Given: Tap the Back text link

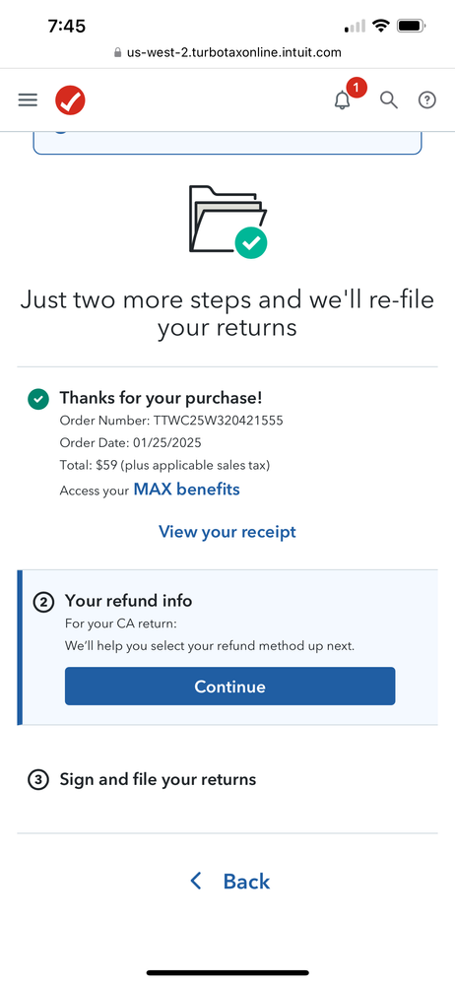Looking at the screenshot, I should 246,882.
